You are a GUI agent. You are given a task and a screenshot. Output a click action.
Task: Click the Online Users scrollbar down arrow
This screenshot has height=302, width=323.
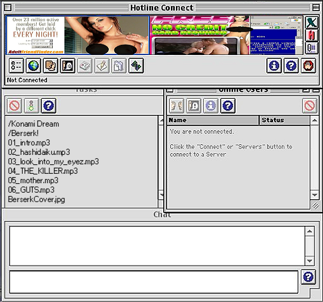(x=315, y=195)
